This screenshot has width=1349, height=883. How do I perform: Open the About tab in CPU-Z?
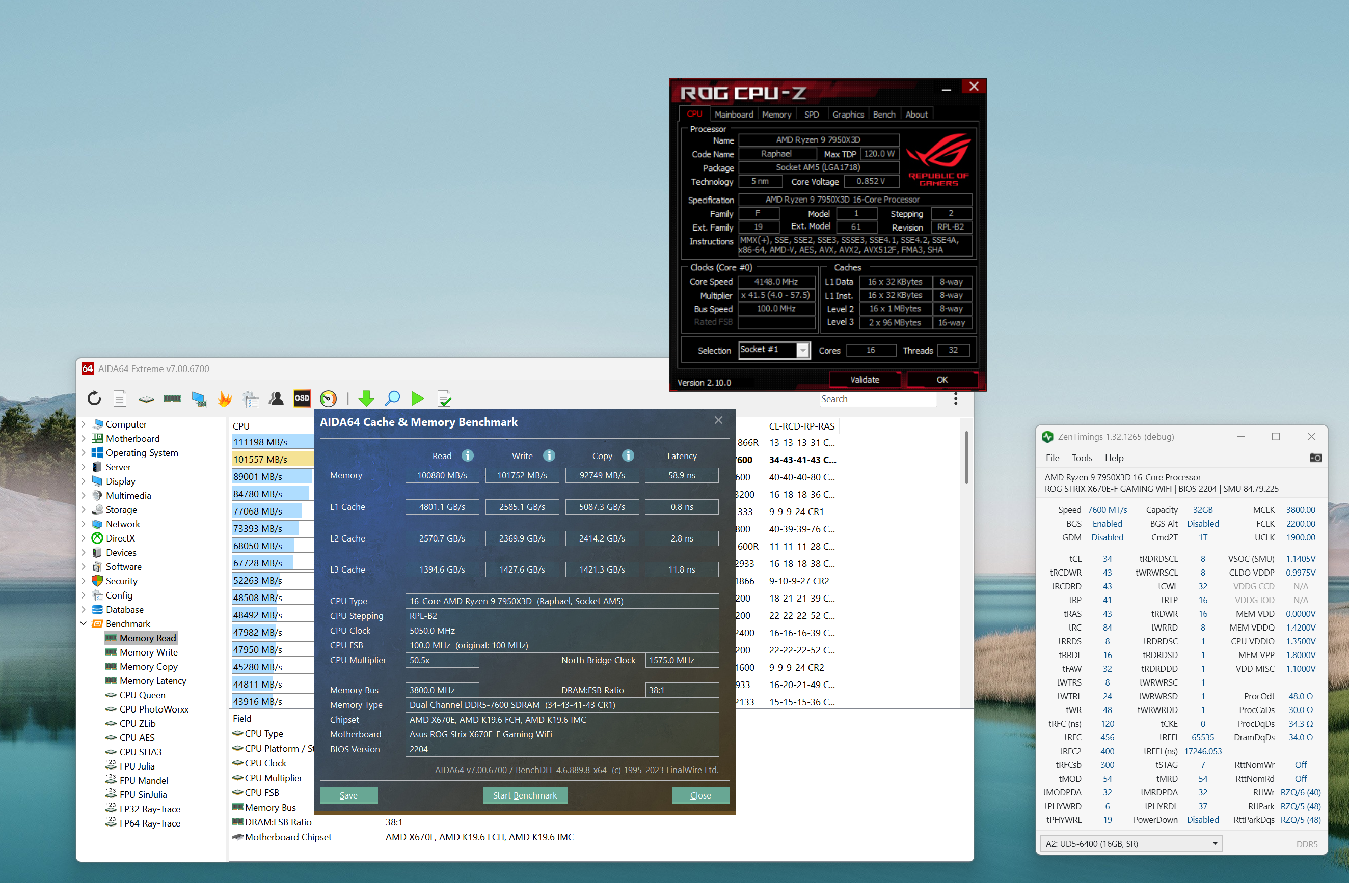click(x=916, y=115)
